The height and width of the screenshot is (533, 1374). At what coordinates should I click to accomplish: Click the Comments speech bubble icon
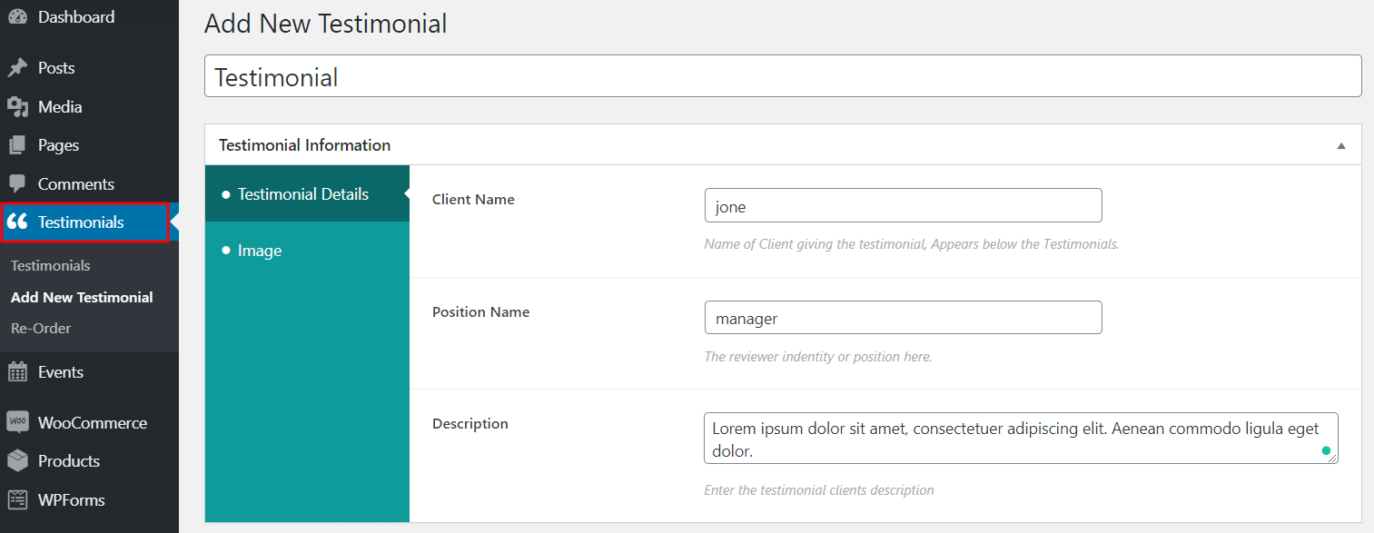[17, 184]
